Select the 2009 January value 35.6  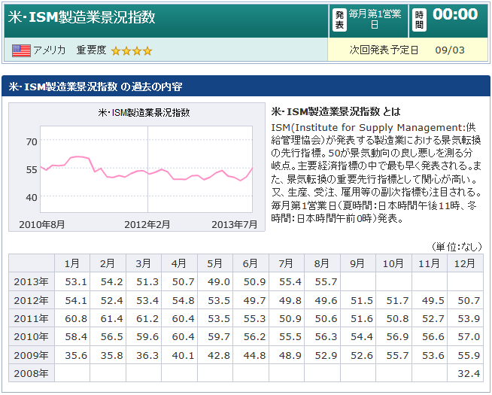click(x=76, y=355)
